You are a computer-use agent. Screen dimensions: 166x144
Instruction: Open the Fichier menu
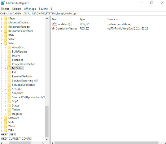5,9
